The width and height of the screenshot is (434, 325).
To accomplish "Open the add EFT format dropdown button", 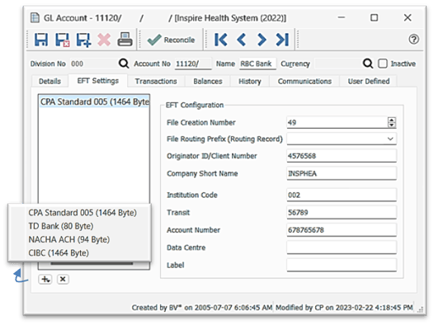I will [45, 280].
